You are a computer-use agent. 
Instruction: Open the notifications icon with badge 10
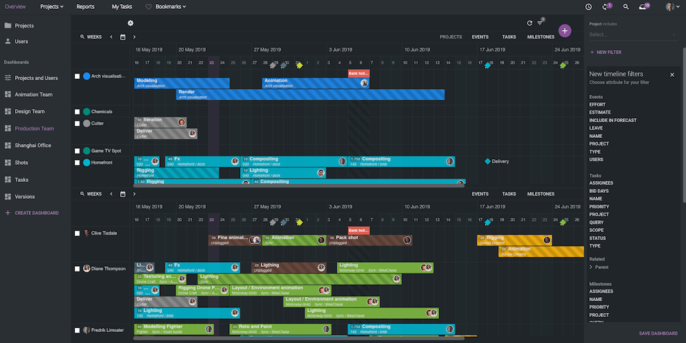click(x=643, y=7)
